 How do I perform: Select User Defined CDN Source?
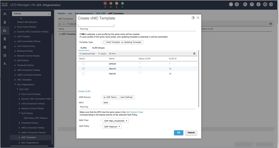tap(119, 97)
